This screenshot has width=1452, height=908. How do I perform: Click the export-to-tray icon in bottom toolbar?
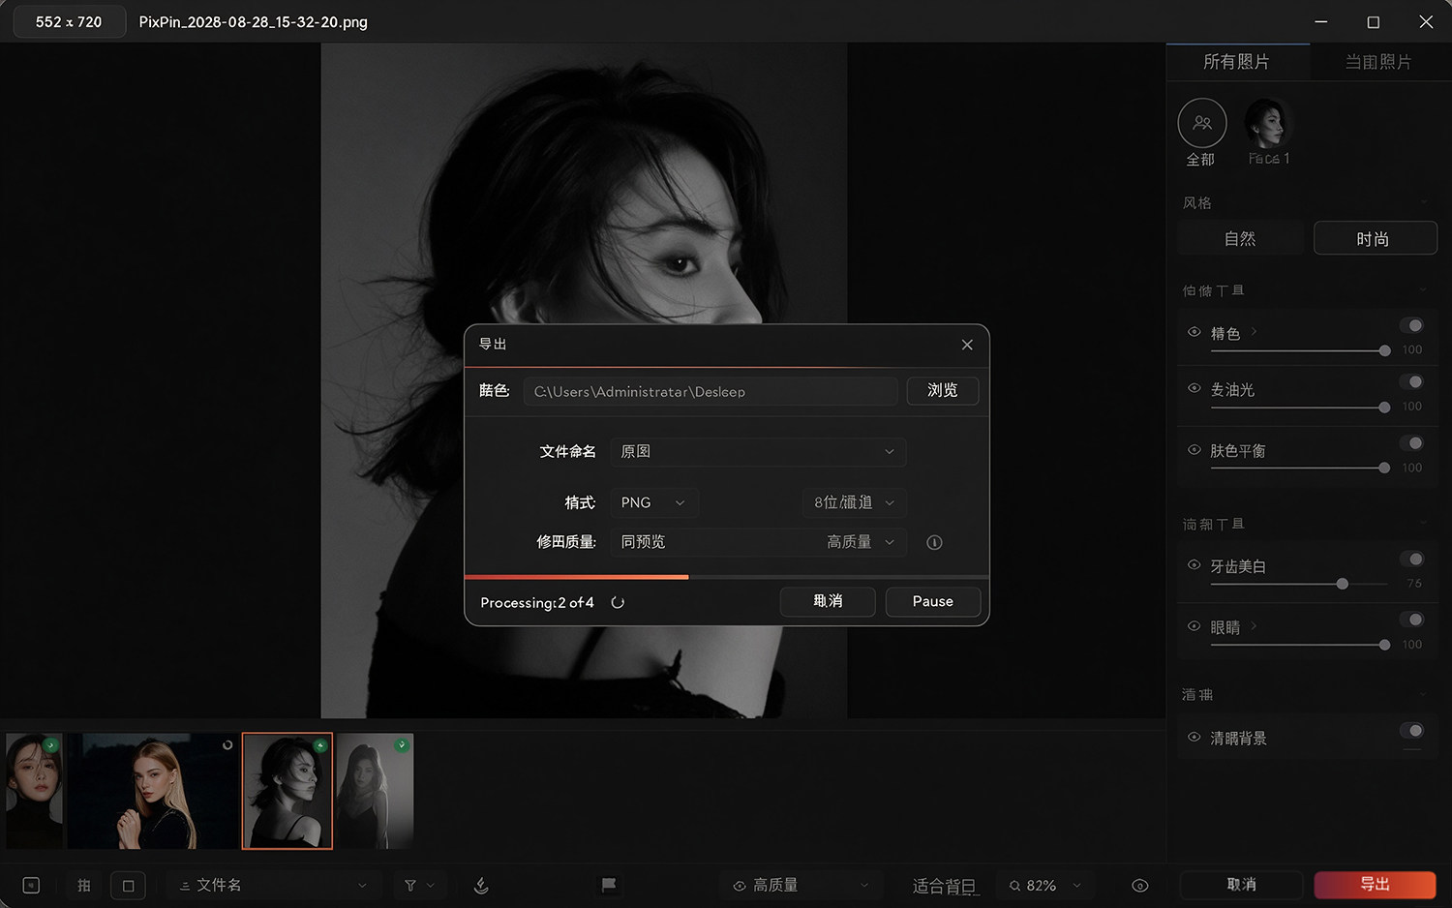click(481, 885)
